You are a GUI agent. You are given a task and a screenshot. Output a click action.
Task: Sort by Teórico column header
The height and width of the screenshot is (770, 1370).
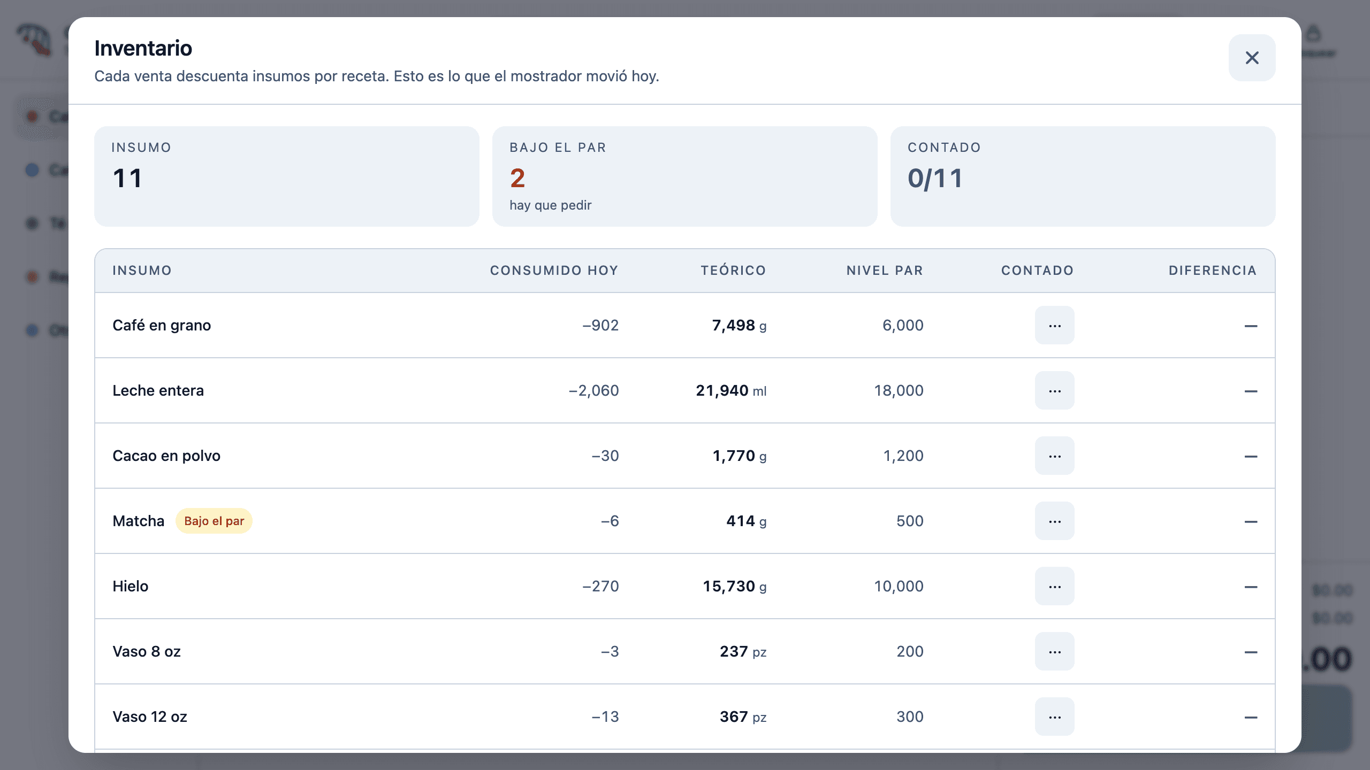[x=733, y=271]
